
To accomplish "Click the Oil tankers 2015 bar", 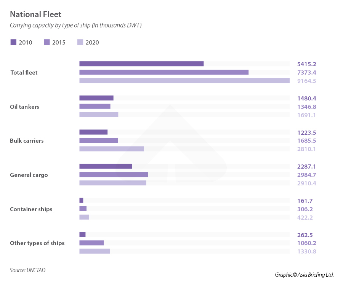I will pos(95,107).
